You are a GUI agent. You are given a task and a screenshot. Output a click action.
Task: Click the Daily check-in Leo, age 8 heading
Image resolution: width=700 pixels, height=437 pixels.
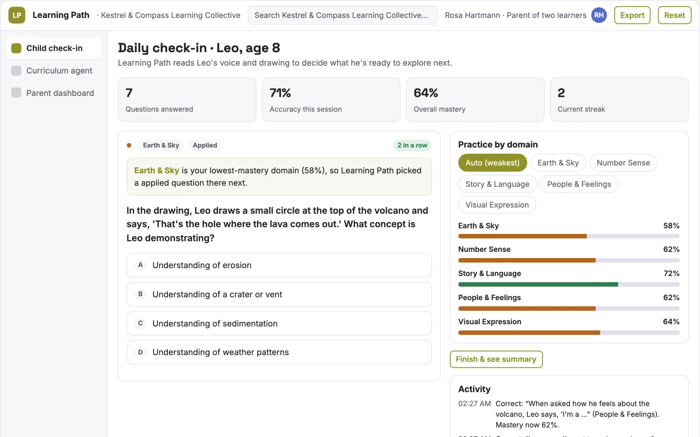[199, 48]
